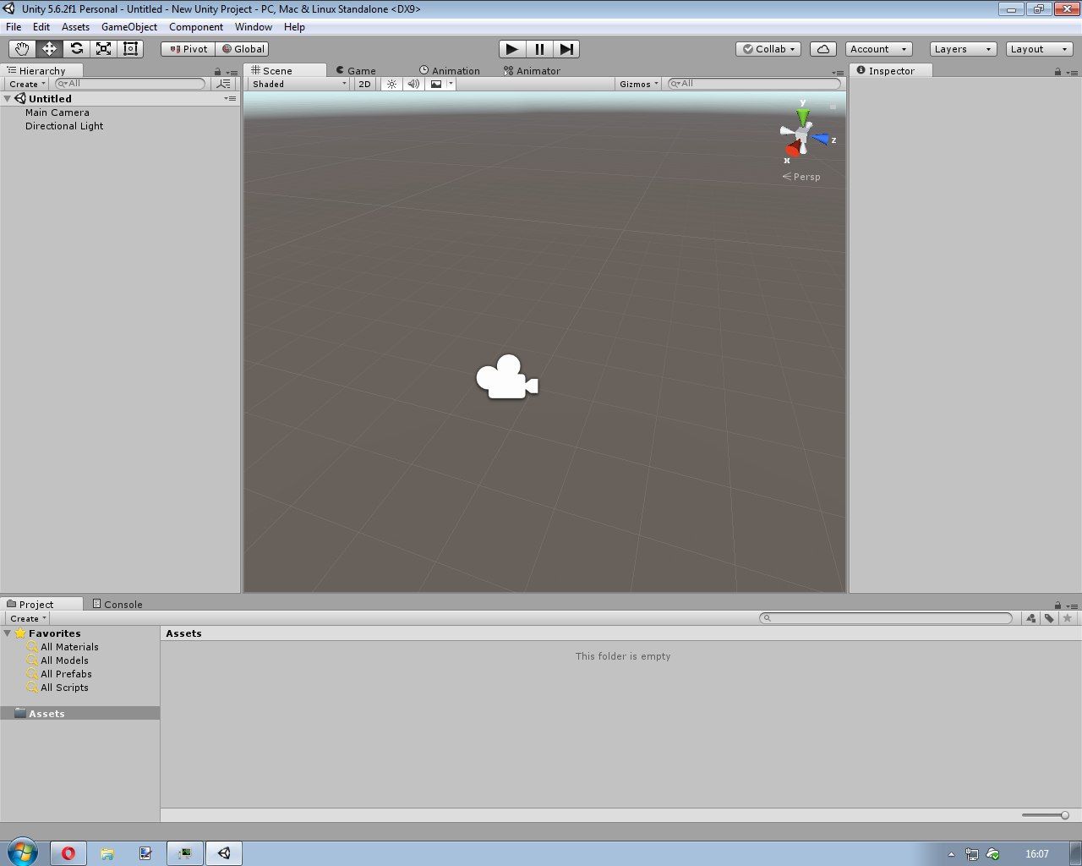The width and height of the screenshot is (1082, 866).
Task: Open the Layers dropdown
Action: pos(963,49)
